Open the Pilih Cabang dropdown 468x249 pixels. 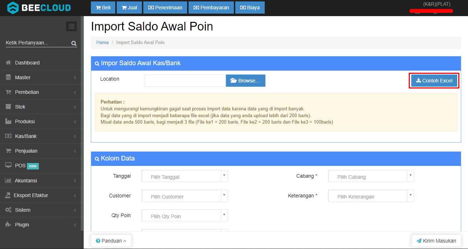371,176
